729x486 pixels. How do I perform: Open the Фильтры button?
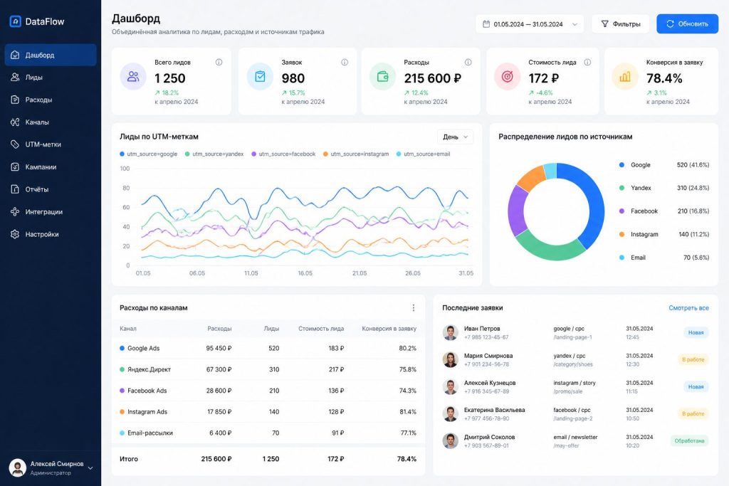tap(620, 24)
